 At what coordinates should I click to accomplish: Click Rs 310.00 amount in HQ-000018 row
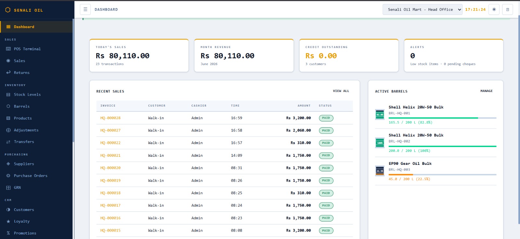(301, 193)
